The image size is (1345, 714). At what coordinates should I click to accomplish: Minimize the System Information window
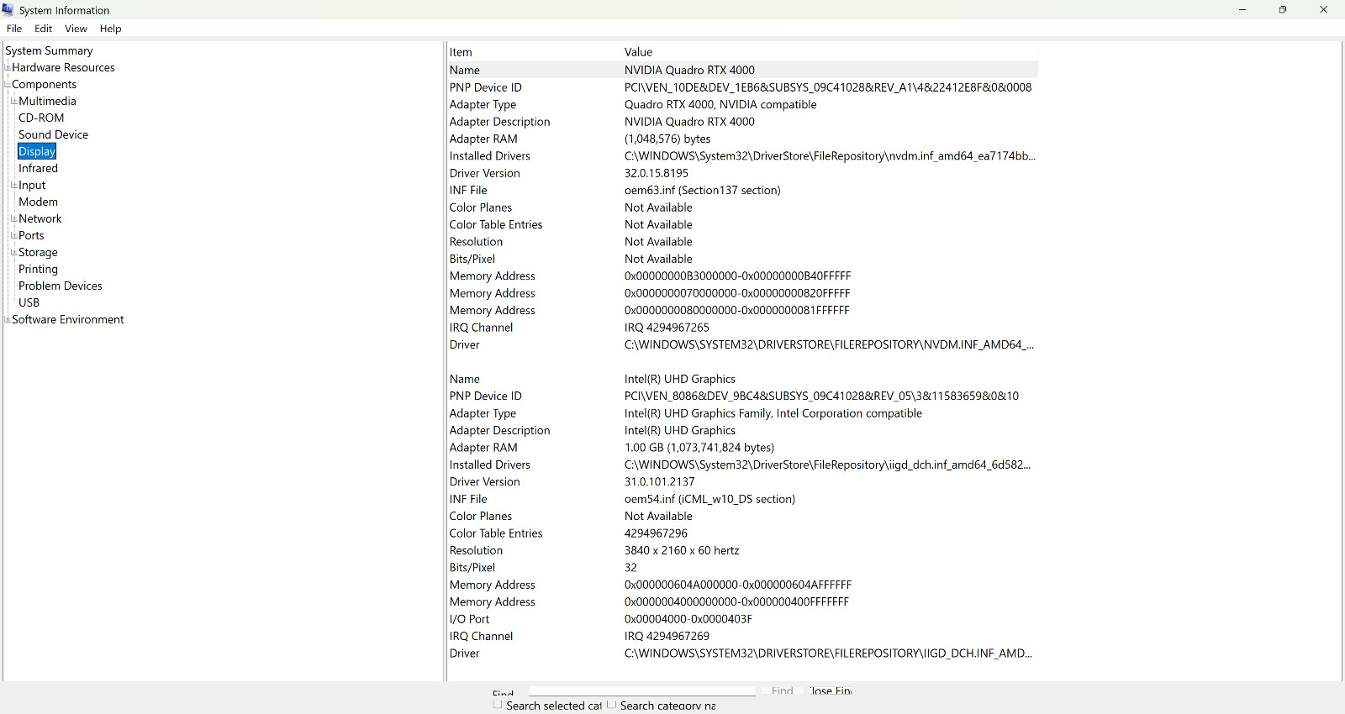pos(1242,10)
